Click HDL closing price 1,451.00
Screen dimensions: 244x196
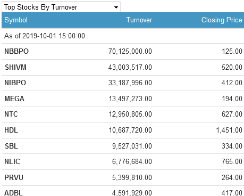(x=229, y=130)
